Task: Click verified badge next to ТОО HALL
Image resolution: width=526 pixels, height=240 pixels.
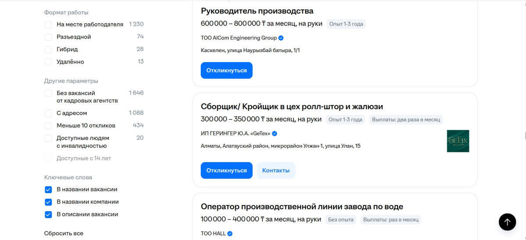Action: coord(230,233)
